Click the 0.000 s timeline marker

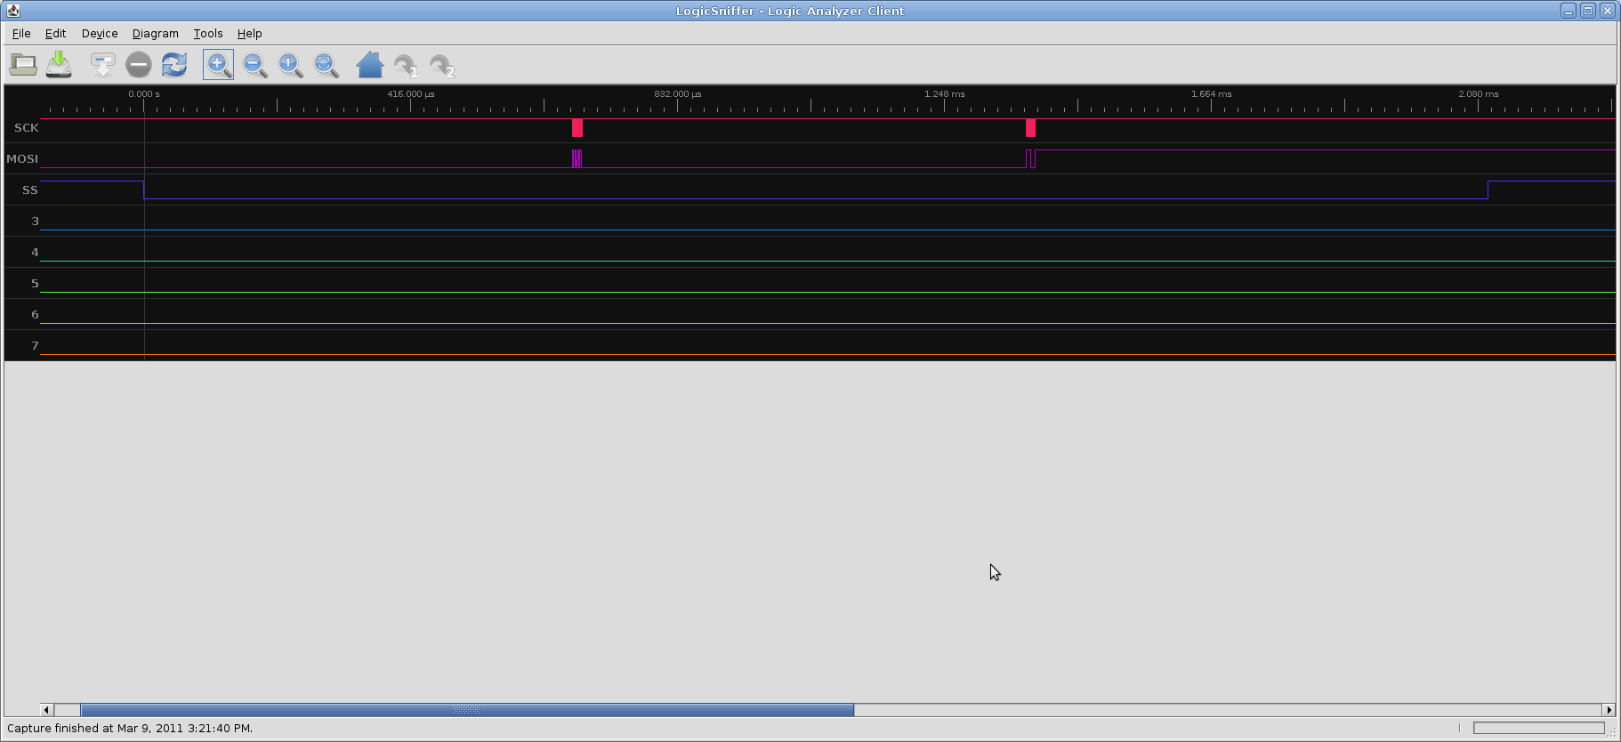[x=144, y=93]
